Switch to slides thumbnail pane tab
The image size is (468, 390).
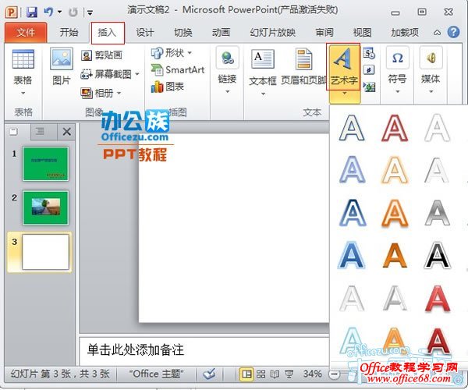14,132
